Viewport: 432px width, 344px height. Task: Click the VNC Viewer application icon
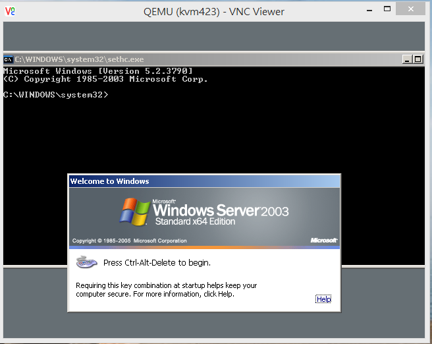[10, 11]
